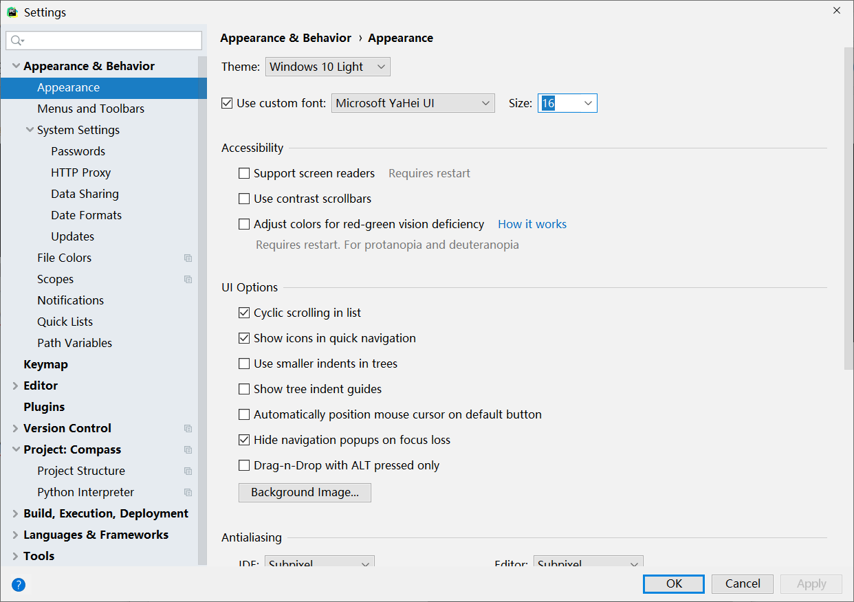Expand the Version Control tree node
The height and width of the screenshot is (602, 854).
pyautogui.click(x=16, y=429)
